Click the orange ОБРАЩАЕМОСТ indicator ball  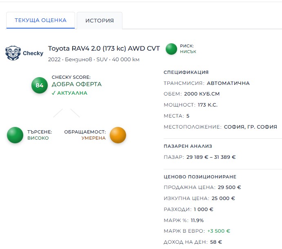point(118,135)
